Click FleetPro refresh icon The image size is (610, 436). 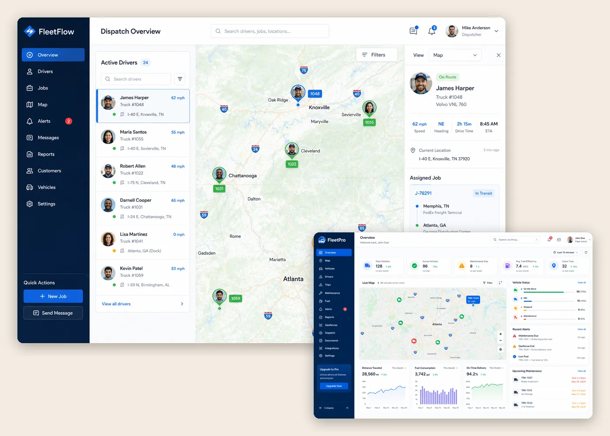pos(586,252)
